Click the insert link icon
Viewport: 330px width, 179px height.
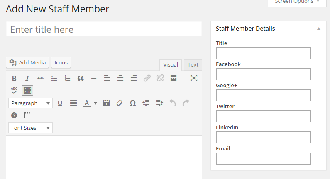pyautogui.click(x=147, y=78)
